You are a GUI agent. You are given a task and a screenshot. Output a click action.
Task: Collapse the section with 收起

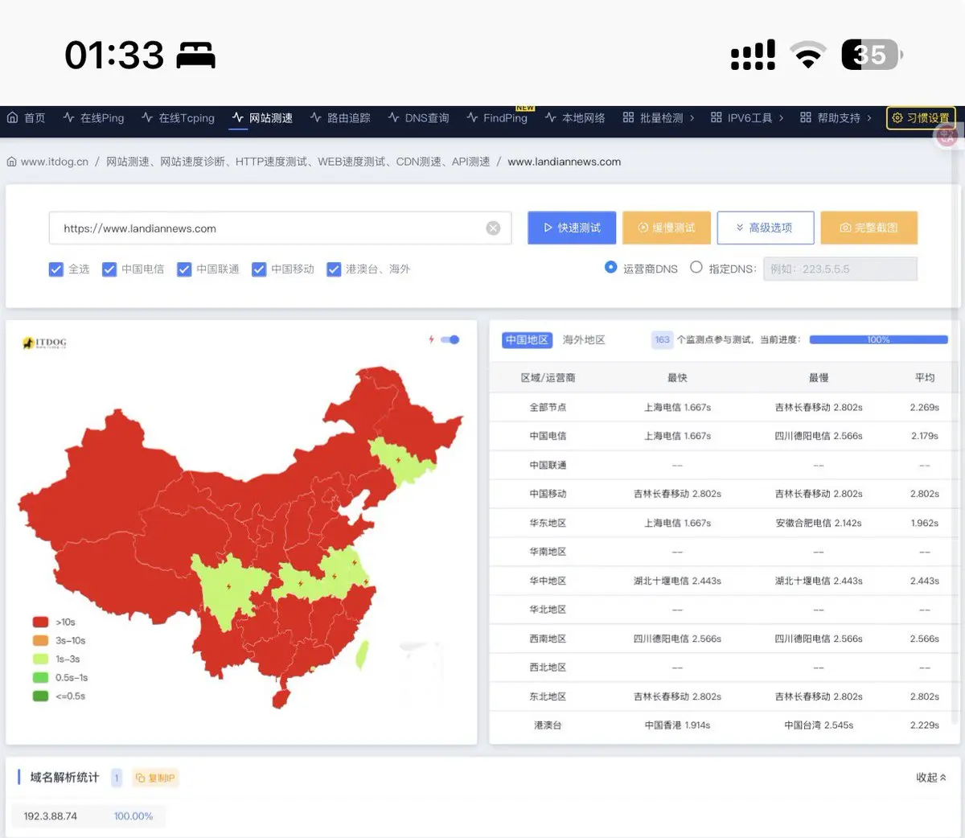[x=931, y=778]
